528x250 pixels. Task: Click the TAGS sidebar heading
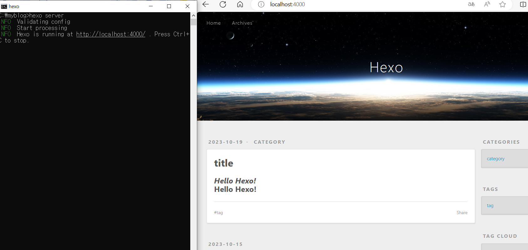[490, 189]
